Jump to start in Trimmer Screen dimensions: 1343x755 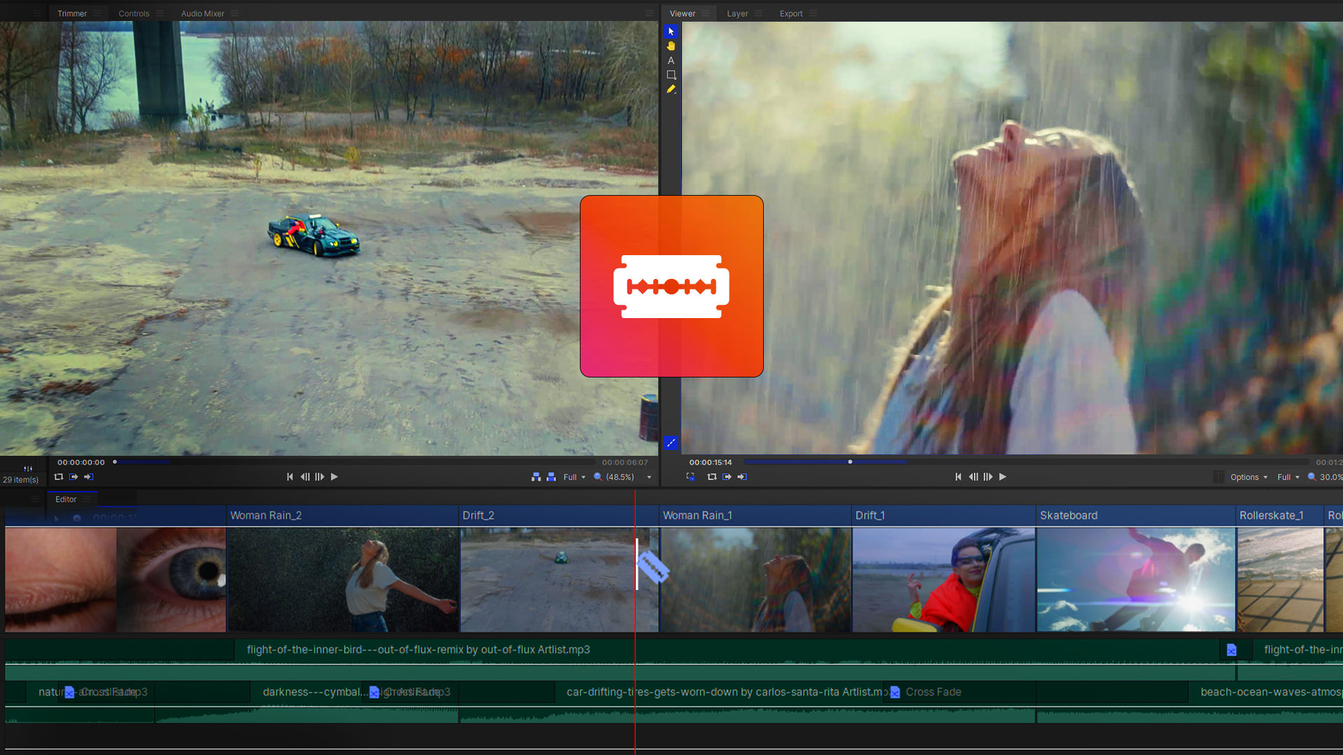click(x=290, y=477)
